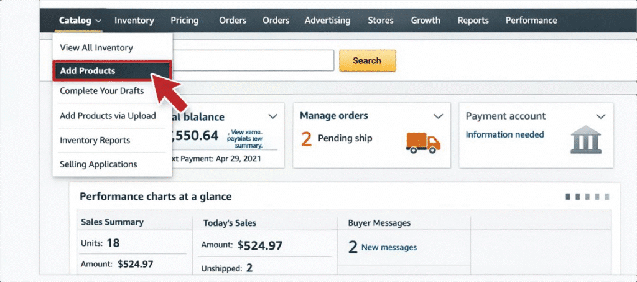The image size is (637, 282).
Task: Click the bank building icon
Action: click(x=586, y=140)
